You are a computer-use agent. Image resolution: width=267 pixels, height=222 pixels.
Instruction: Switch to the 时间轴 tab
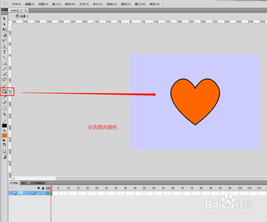tap(14, 183)
